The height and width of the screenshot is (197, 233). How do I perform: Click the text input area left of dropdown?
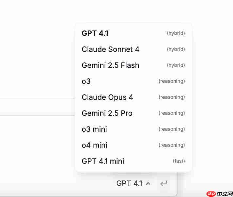37,107
